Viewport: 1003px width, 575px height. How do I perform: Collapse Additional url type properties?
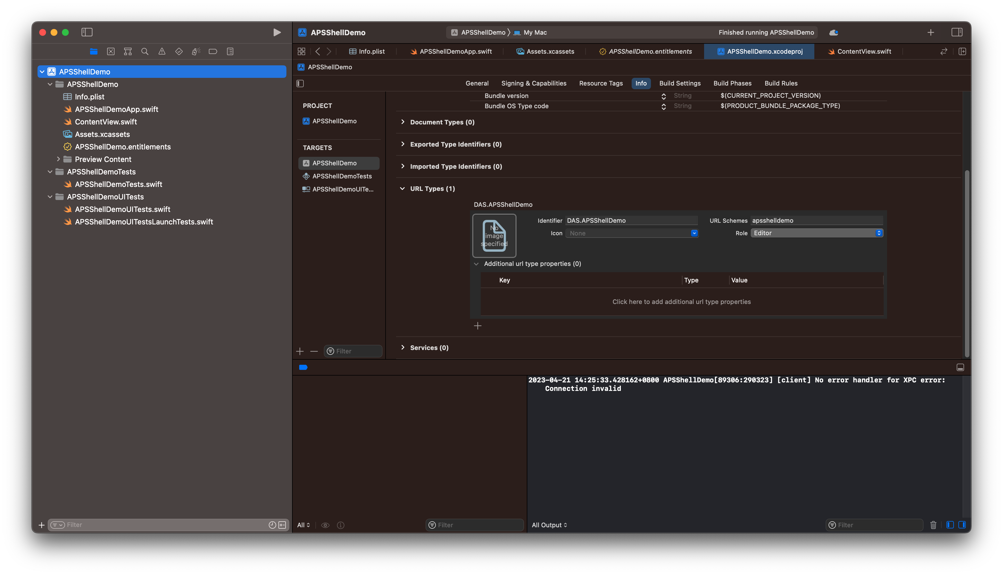476,264
